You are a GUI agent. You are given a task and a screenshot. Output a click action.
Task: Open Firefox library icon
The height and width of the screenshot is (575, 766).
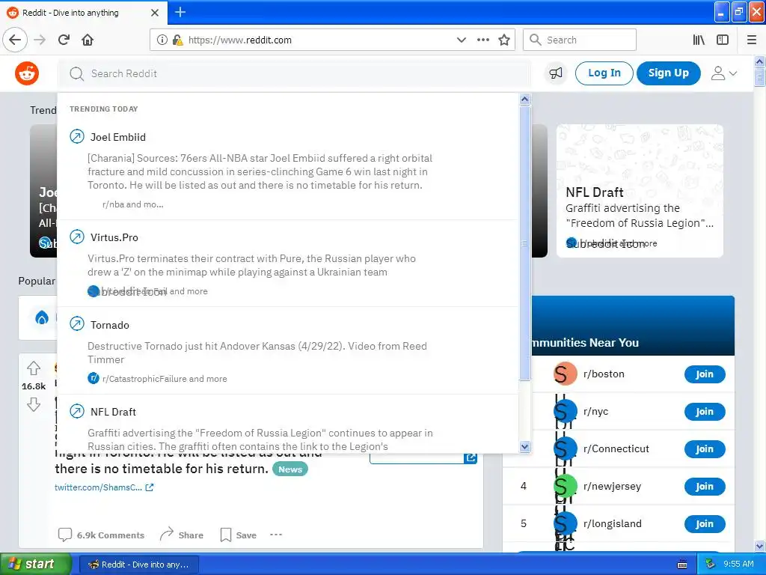[699, 40]
